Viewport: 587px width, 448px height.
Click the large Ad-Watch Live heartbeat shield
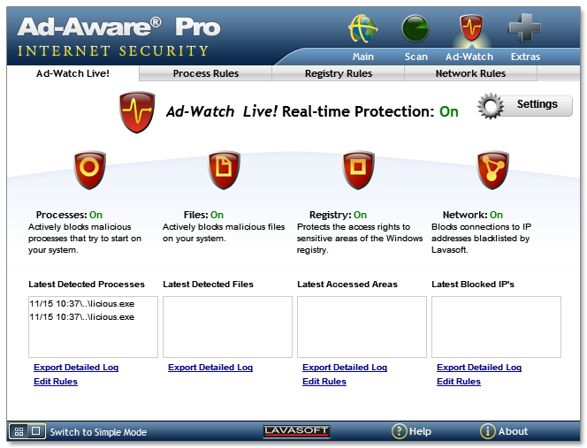click(137, 112)
